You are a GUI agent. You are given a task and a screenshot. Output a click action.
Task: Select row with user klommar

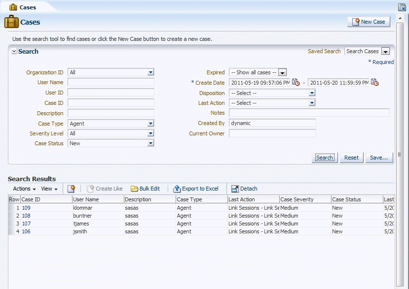point(201,208)
